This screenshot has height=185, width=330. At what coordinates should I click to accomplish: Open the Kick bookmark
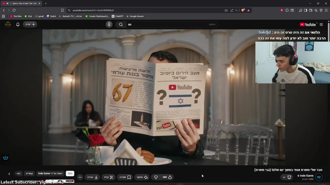coord(28,16)
